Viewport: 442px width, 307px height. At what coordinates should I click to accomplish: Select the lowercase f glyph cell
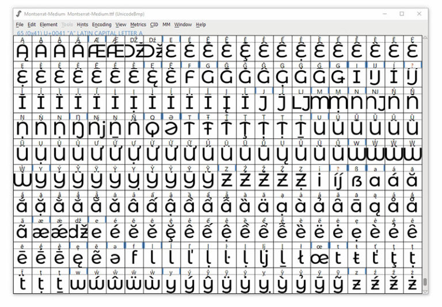134,255
